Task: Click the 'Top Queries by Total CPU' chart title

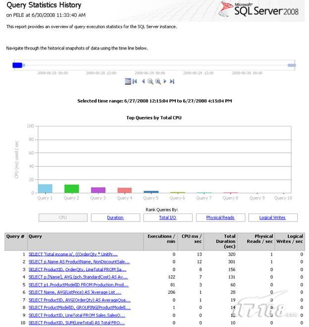Action: tap(154, 117)
